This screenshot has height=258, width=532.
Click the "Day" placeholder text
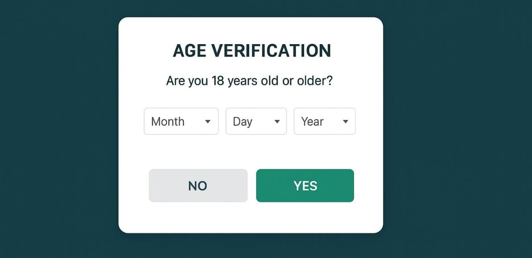point(242,121)
